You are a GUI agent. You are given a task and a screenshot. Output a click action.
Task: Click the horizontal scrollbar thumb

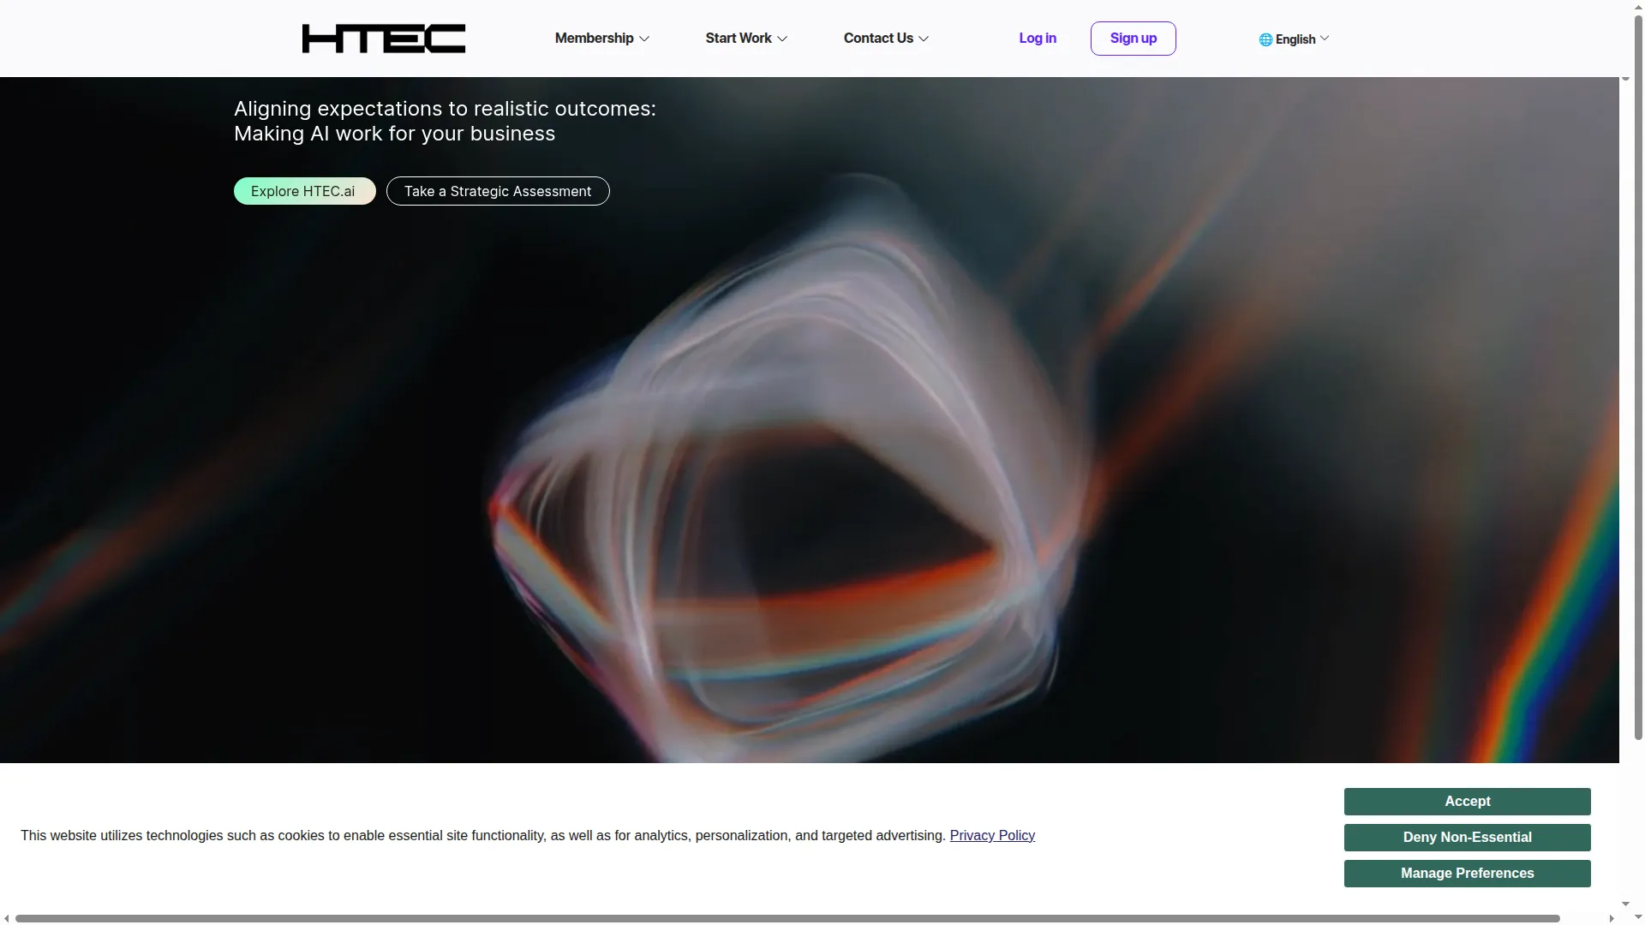787,919
